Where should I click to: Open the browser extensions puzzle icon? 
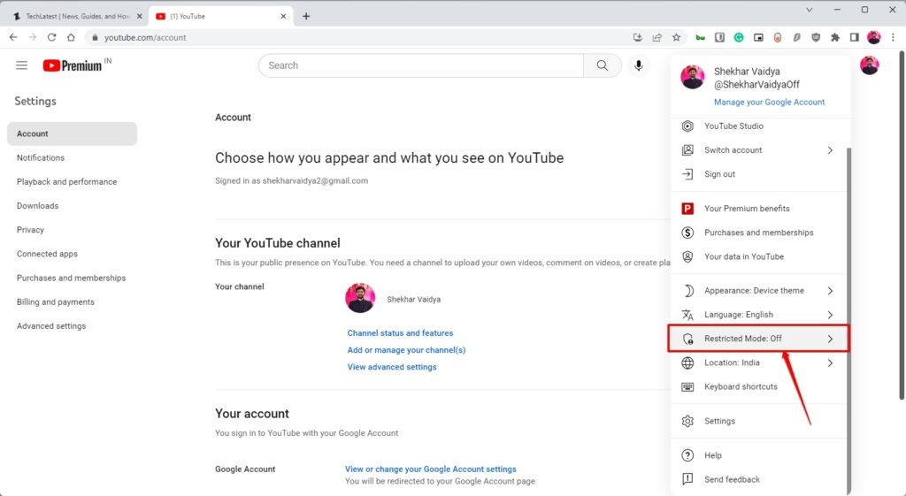point(835,37)
